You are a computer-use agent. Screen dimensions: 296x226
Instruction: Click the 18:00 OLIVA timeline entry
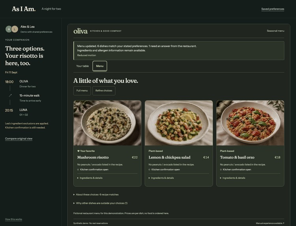(21, 84)
